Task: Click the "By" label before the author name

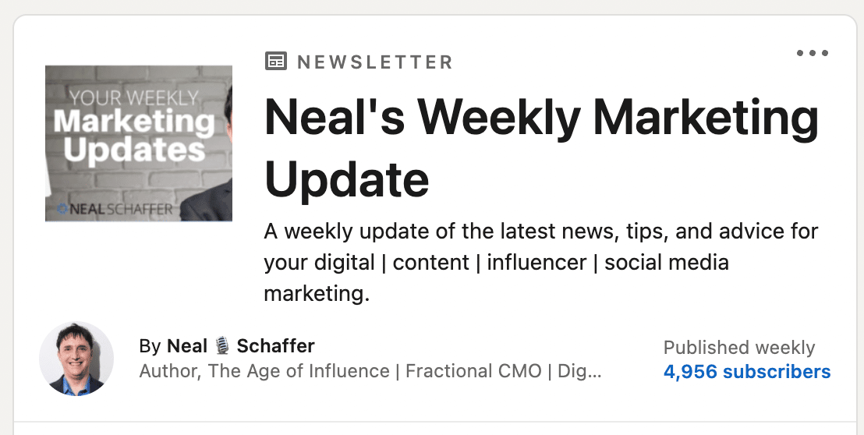Action: (150, 346)
